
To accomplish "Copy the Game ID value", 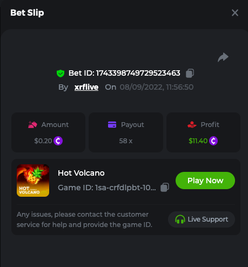I will (165, 188).
